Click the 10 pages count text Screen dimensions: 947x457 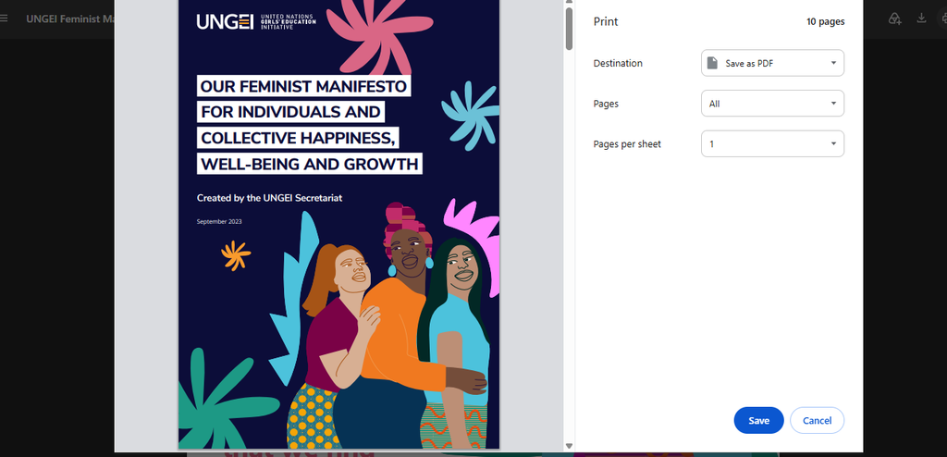pos(826,22)
